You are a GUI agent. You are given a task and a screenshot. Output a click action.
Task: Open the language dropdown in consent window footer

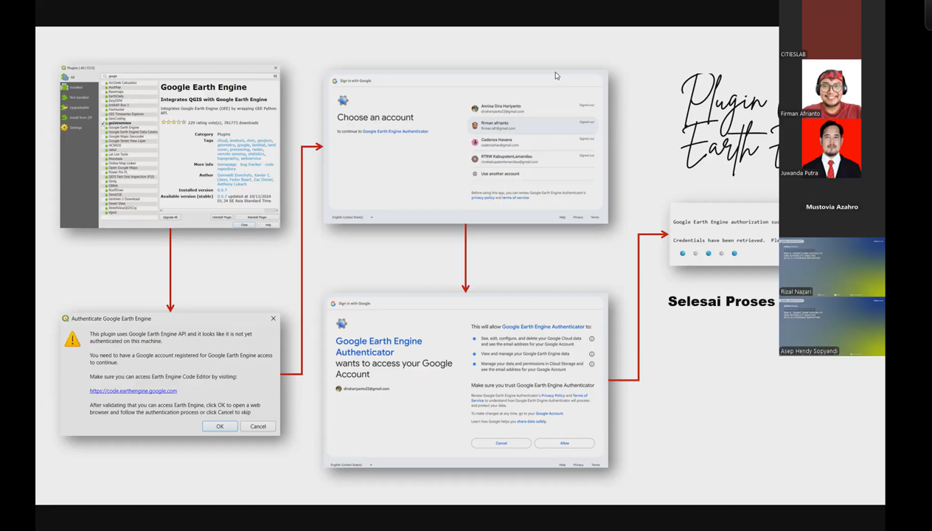click(x=352, y=465)
